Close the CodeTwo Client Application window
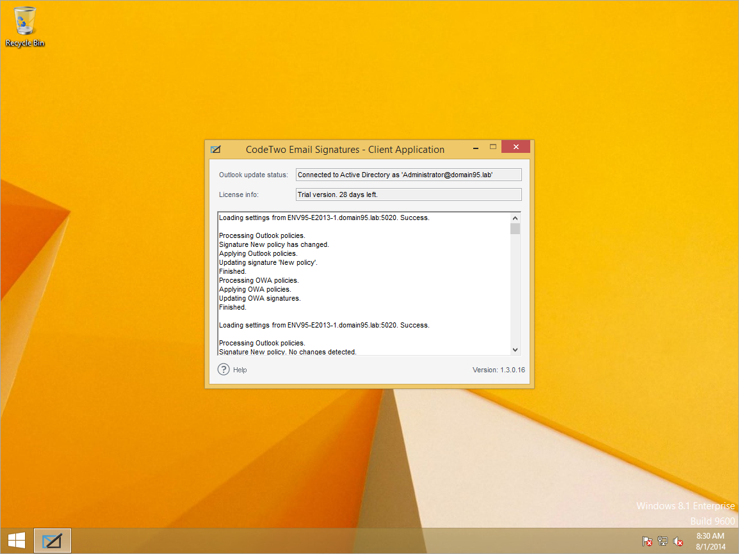 [x=516, y=147]
